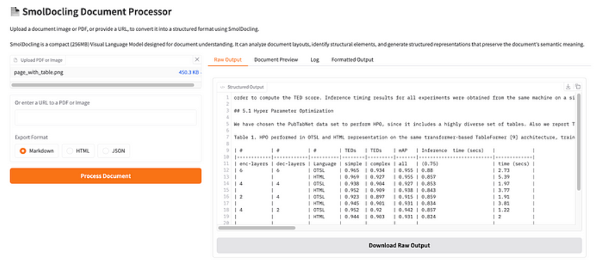The width and height of the screenshot is (610, 272).
Task: Download the structured output via download icon
Action: [x=568, y=87]
